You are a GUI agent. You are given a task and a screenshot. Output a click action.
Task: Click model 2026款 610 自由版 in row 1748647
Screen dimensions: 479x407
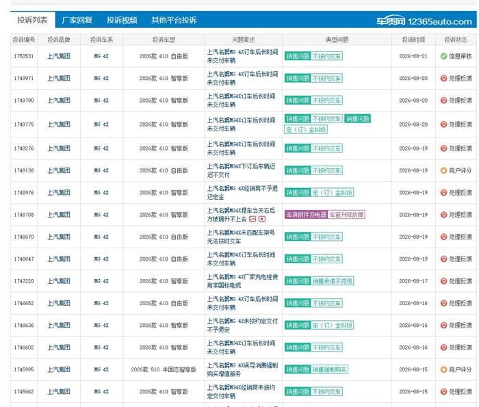[x=164, y=259]
